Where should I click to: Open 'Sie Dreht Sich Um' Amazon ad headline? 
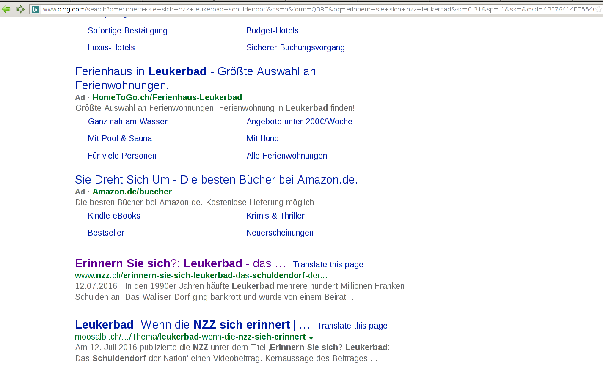coord(216,180)
